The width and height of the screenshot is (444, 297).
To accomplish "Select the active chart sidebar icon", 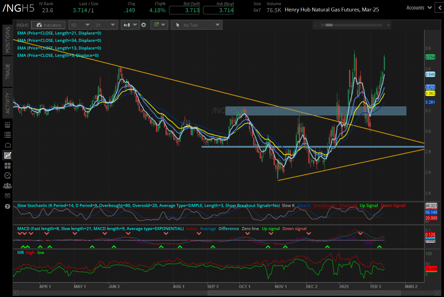I will point(8,155).
